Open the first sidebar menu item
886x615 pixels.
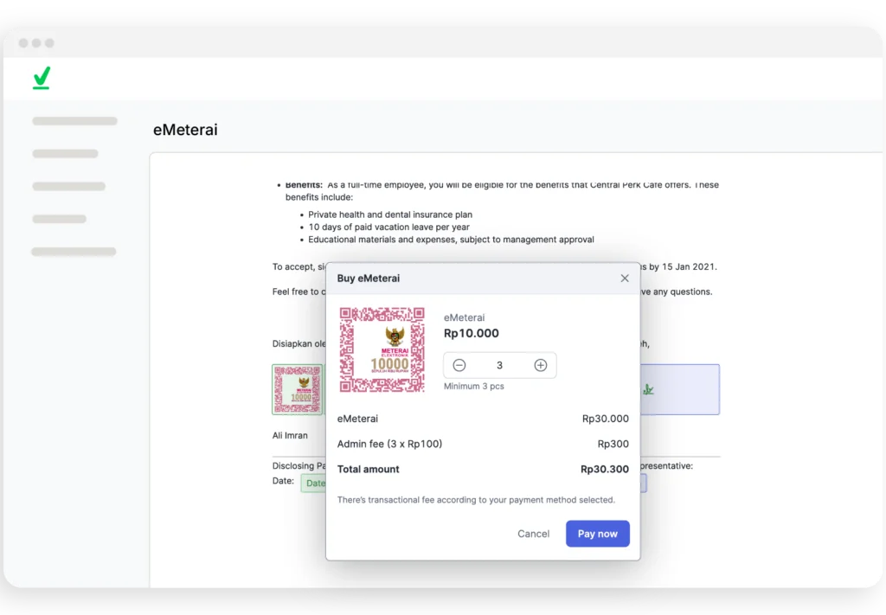pos(74,121)
